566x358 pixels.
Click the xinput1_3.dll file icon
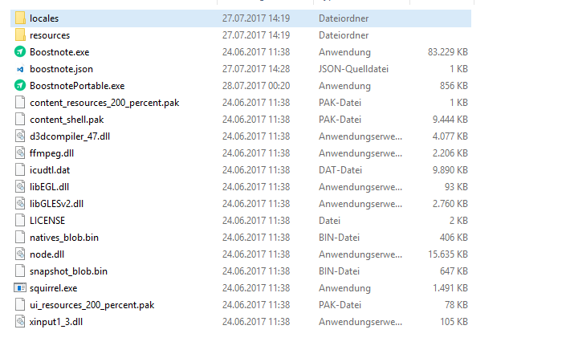click(x=20, y=322)
